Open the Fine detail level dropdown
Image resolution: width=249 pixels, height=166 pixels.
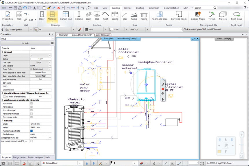[x=106, y=29]
